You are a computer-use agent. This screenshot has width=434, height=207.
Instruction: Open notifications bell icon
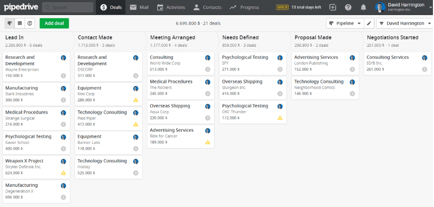[363, 7]
